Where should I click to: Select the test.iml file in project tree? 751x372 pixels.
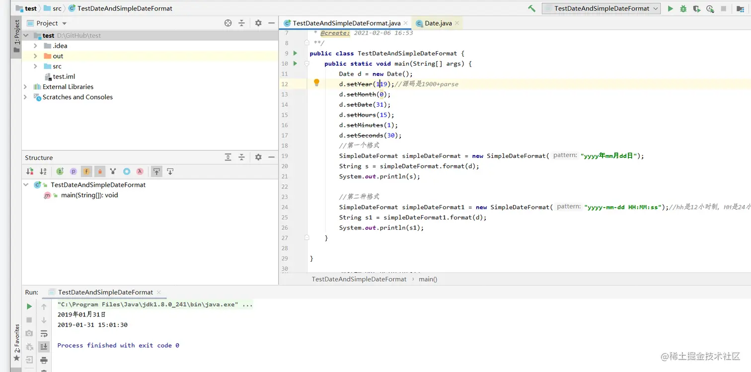point(64,76)
